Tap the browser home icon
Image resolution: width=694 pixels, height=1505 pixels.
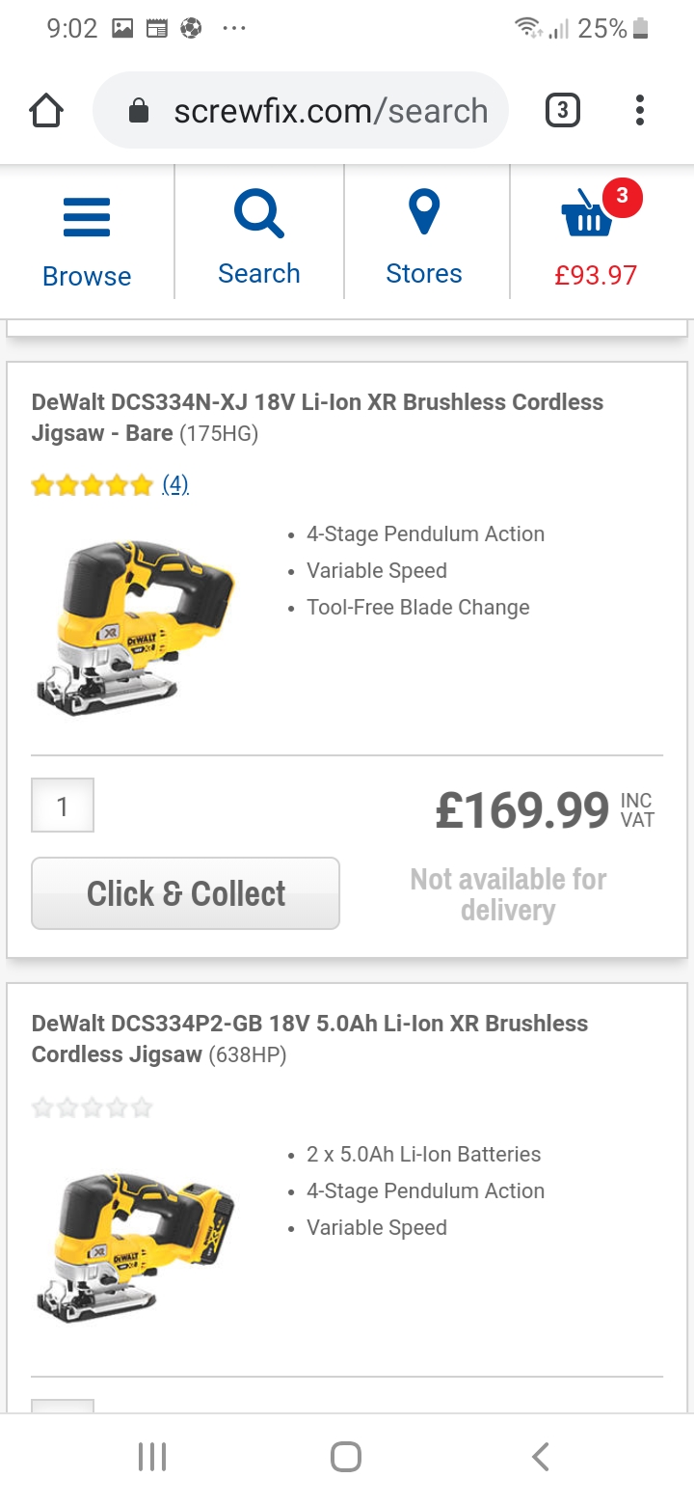coord(46,111)
